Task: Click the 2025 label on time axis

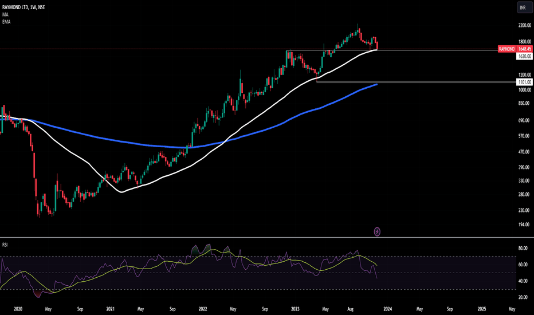Action: coord(481,309)
